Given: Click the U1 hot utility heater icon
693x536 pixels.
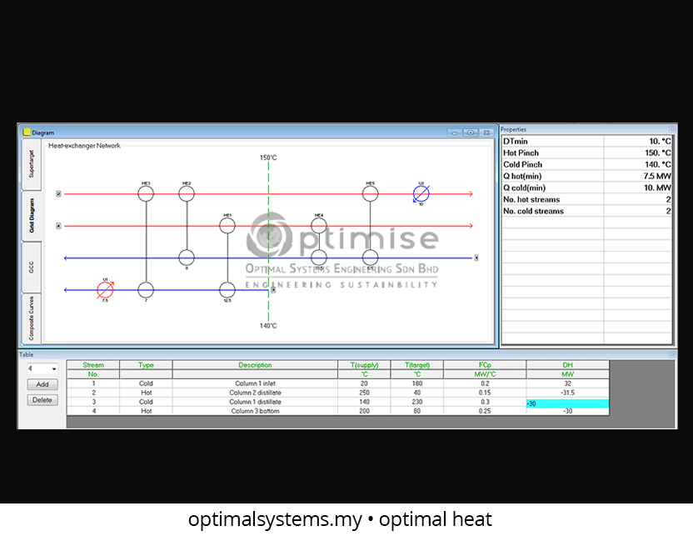Looking at the screenshot, I should click(x=105, y=290).
